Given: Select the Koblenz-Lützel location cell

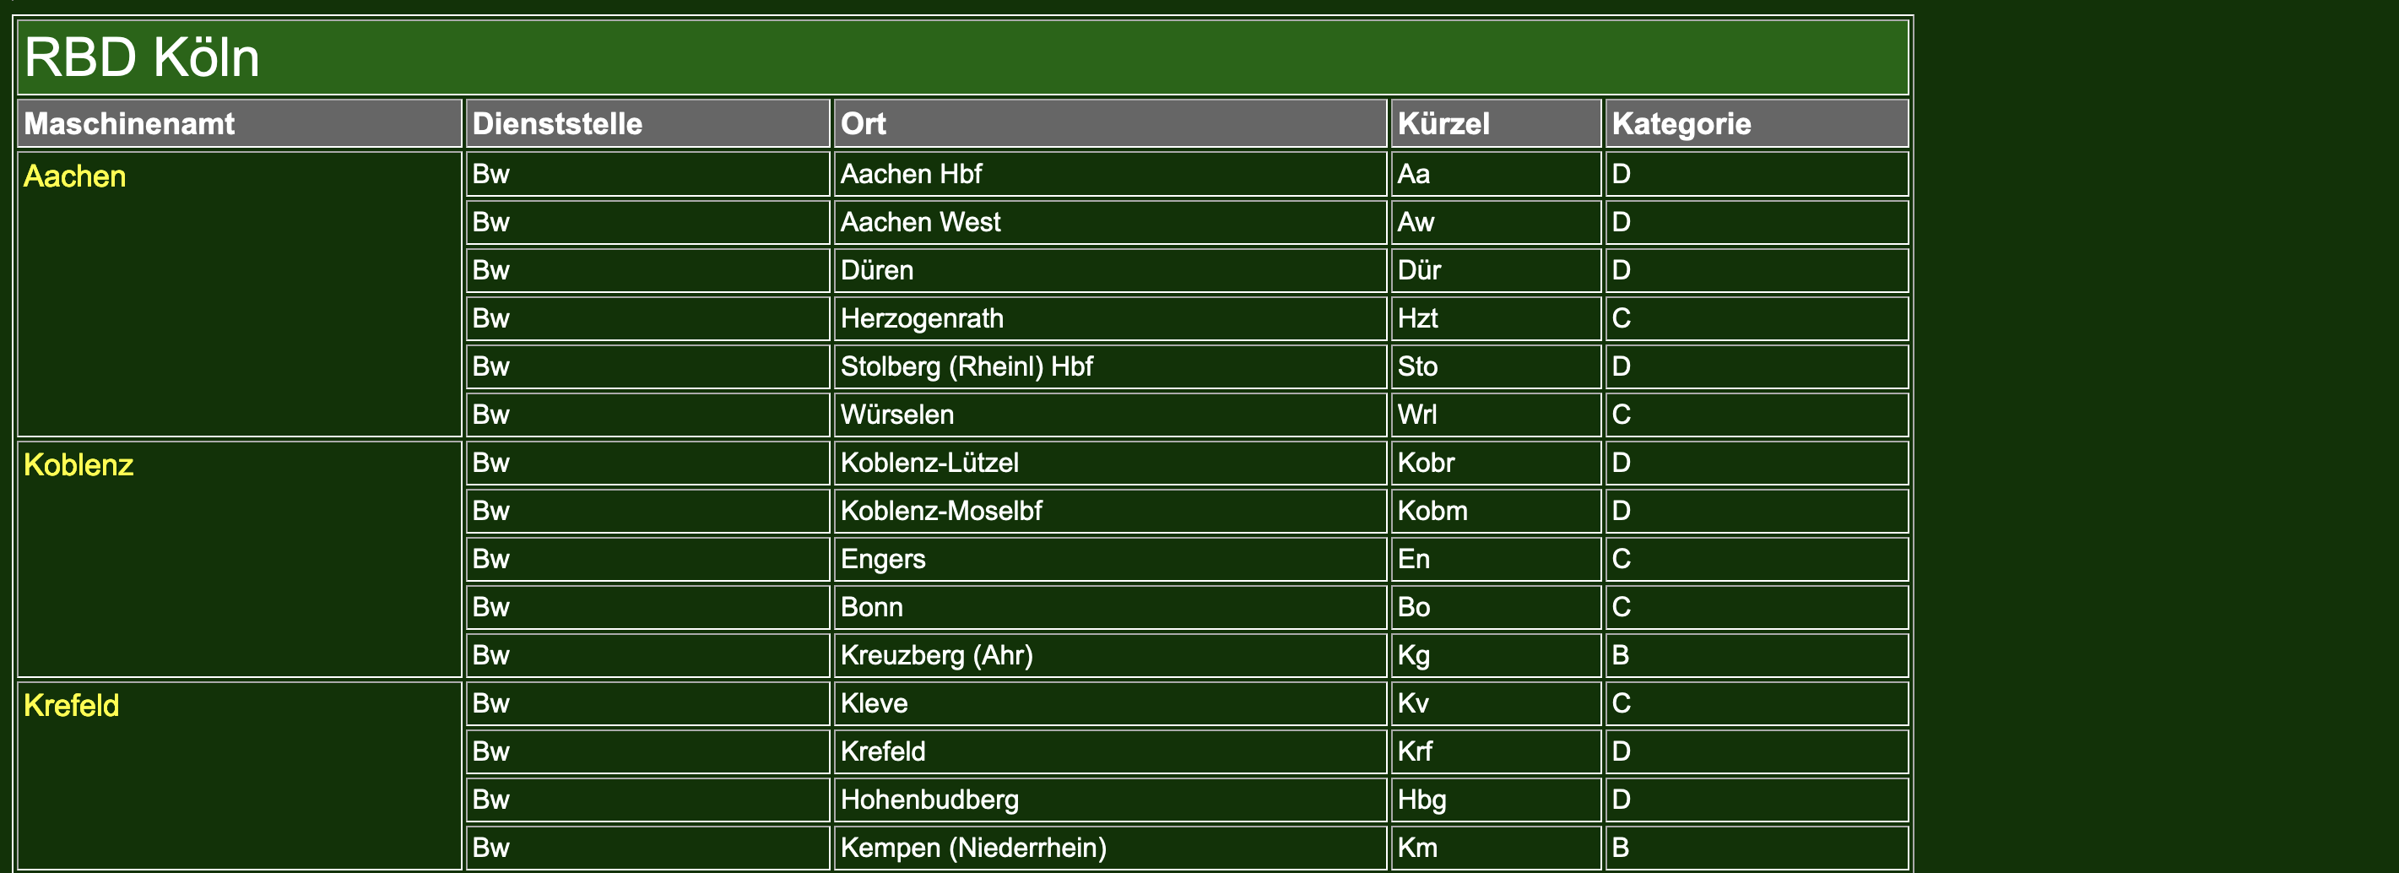Looking at the screenshot, I should (x=929, y=463).
